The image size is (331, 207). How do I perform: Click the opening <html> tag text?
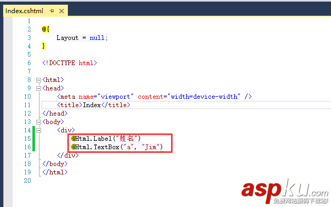(x=53, y=80)
